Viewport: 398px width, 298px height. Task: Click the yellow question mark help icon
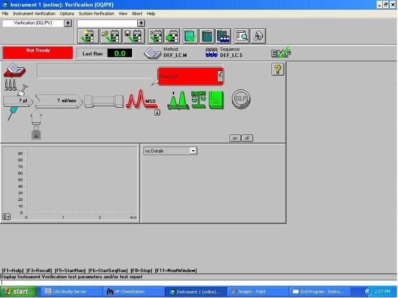coord(277,70)
